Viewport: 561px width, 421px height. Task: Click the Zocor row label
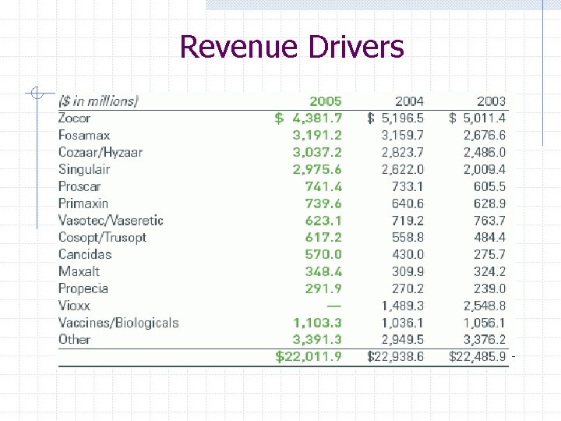pyautogui.click(x=75, y=119)
